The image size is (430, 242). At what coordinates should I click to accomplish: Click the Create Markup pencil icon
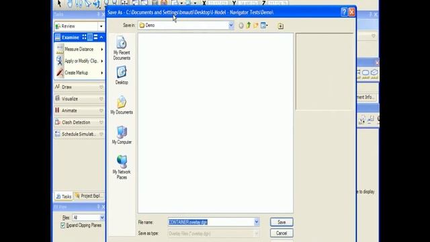60,73
